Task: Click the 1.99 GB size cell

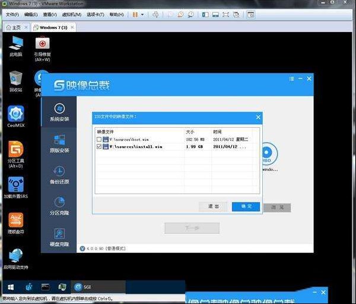Action: click(x=195, y=147)
